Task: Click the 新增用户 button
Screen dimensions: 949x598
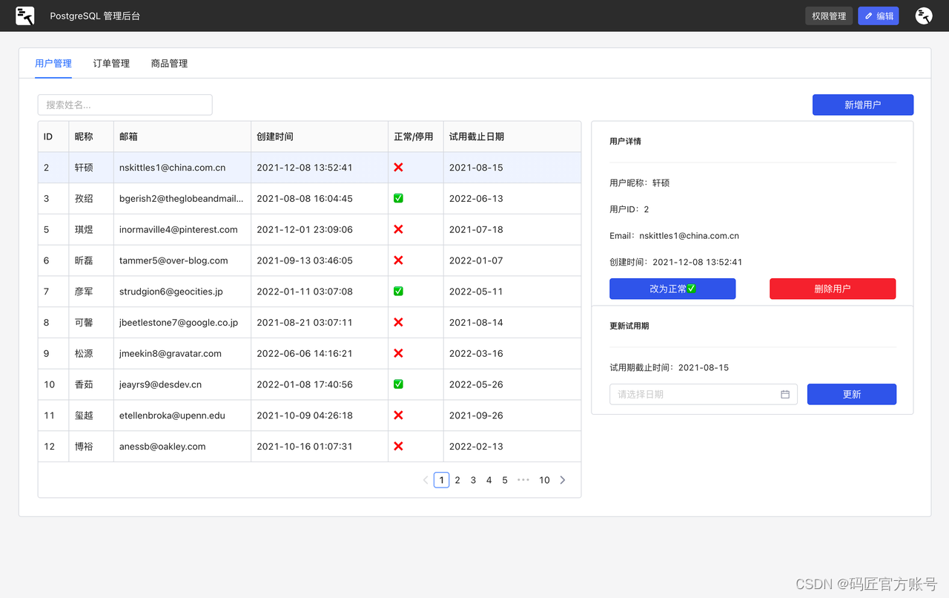Action: pos(863,105)
